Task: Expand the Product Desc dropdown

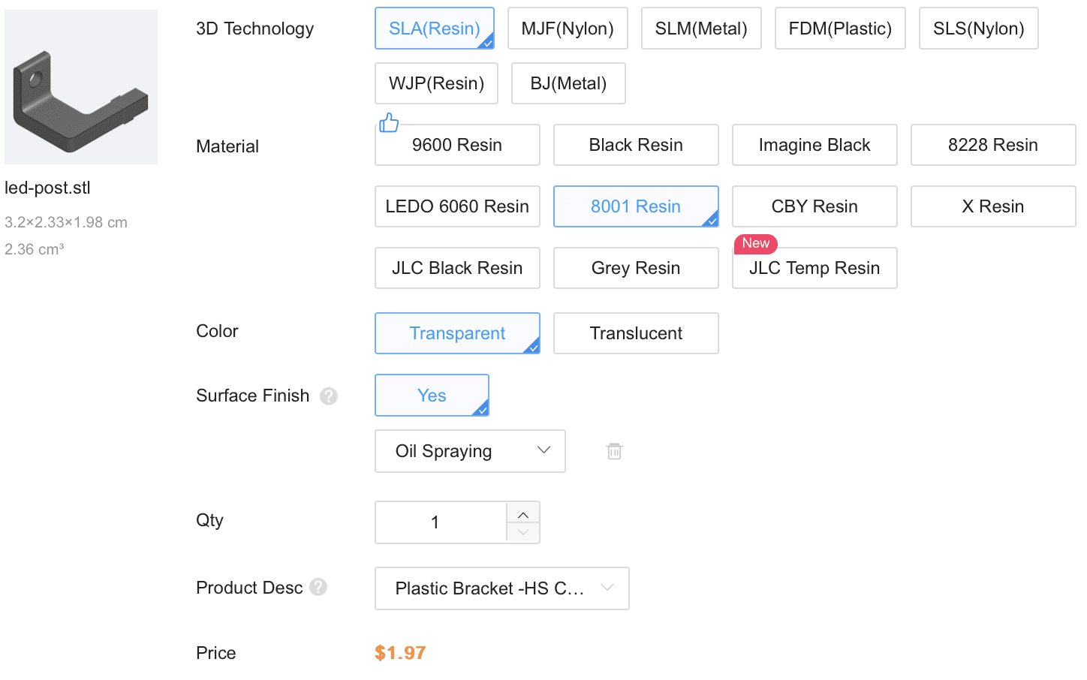Action: point(501,588)
